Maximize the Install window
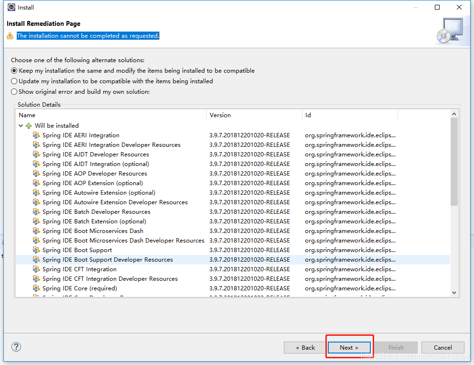The image size is (474, 365). click(437, 7)
